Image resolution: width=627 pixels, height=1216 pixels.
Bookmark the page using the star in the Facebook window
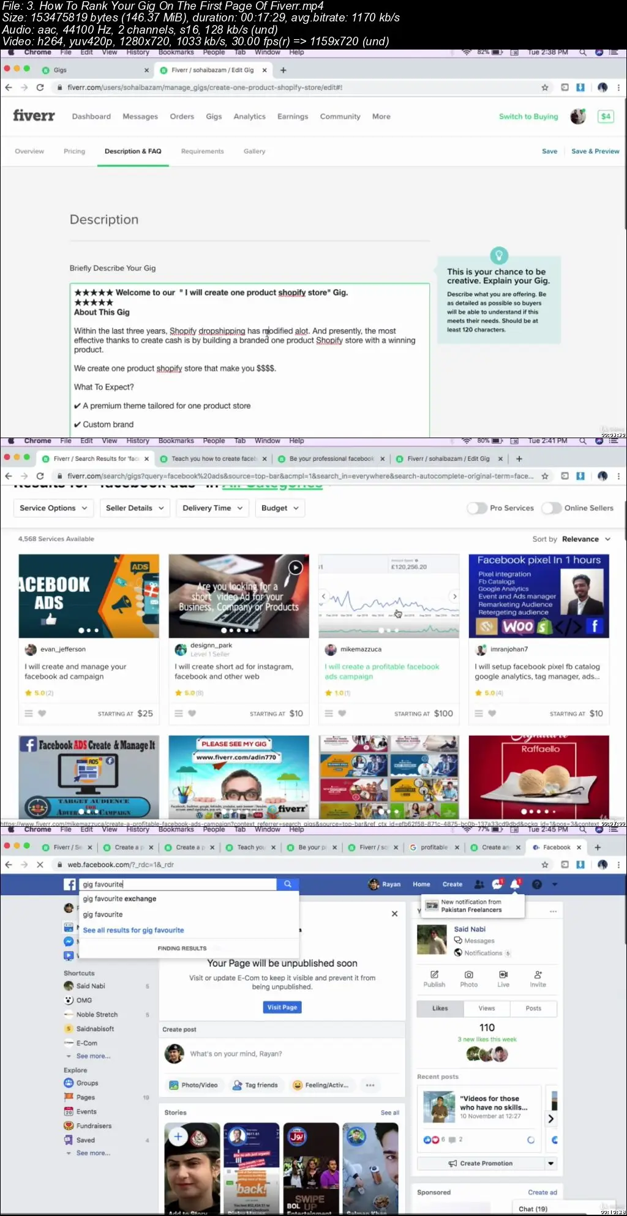click(544, 865)
